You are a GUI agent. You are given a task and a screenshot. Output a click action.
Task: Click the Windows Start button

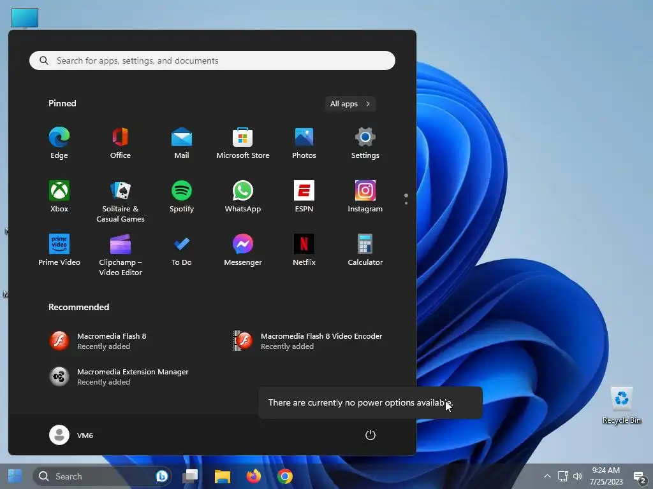click(15, 476)
